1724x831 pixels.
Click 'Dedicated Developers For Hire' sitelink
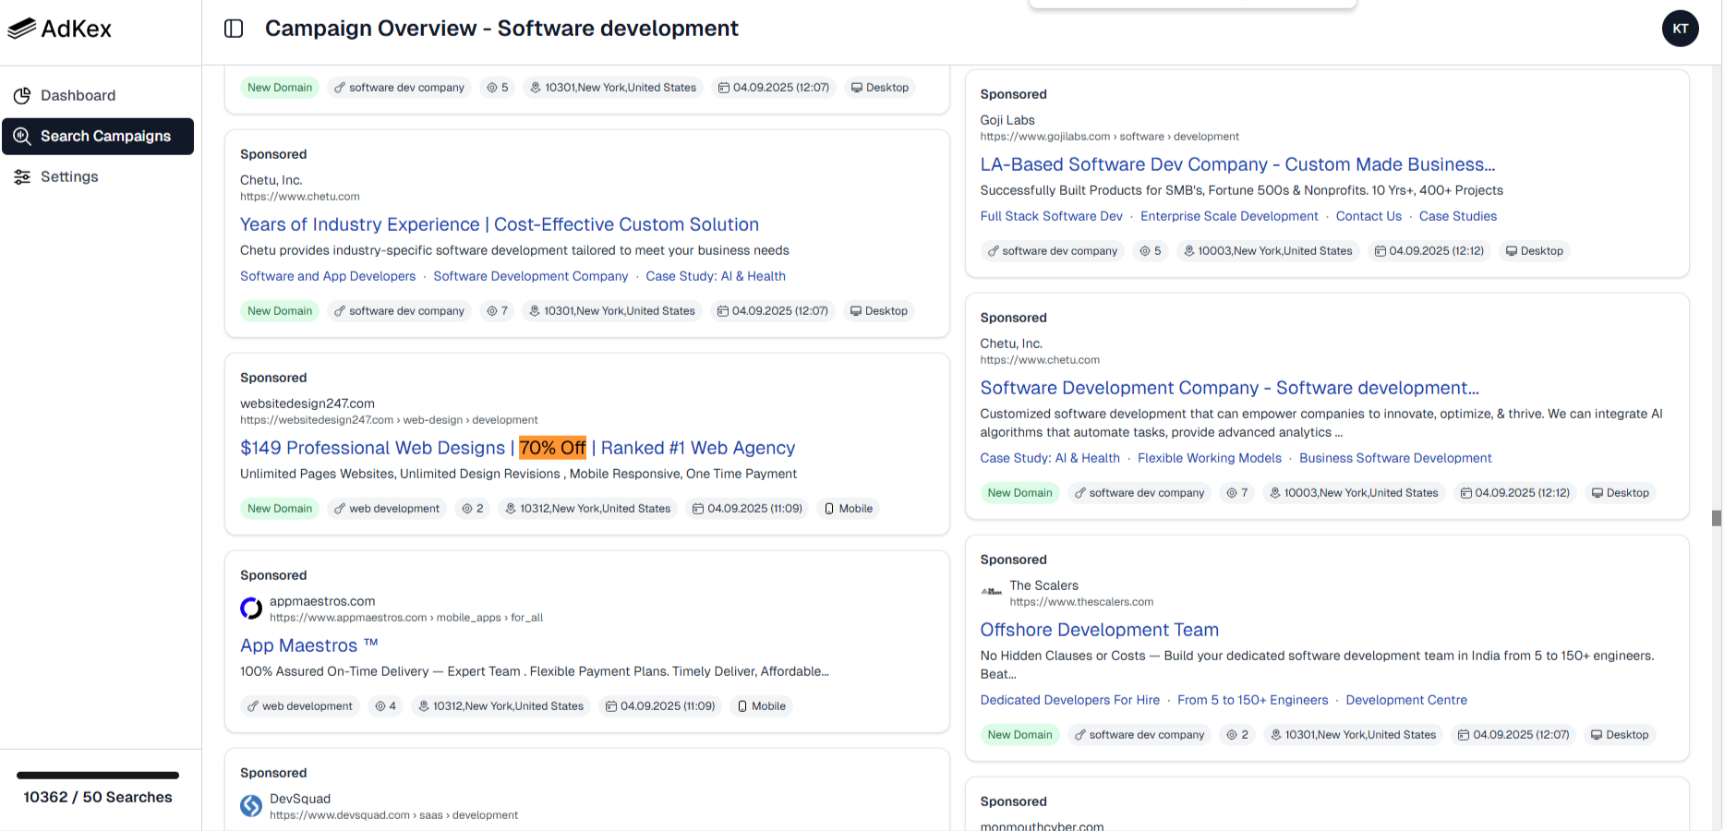1069,700
